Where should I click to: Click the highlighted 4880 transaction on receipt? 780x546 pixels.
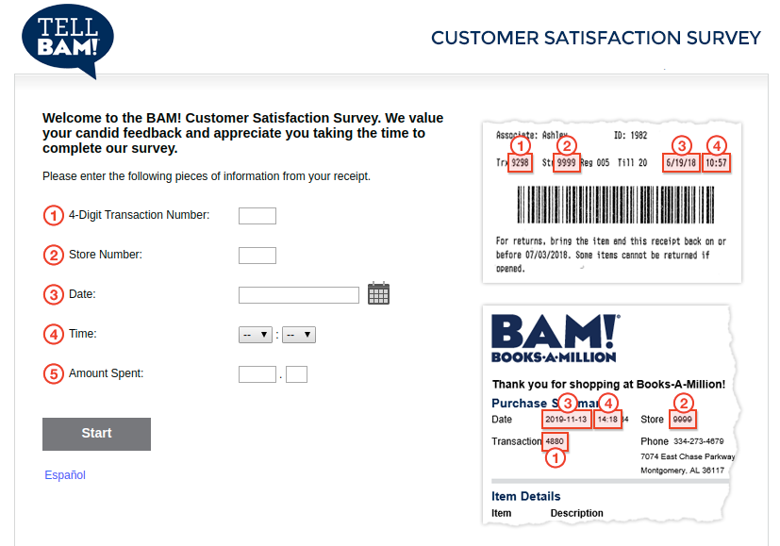(x=555, y=441)
